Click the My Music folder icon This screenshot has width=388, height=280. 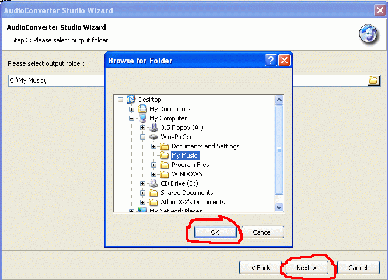[x=165, y=155]
